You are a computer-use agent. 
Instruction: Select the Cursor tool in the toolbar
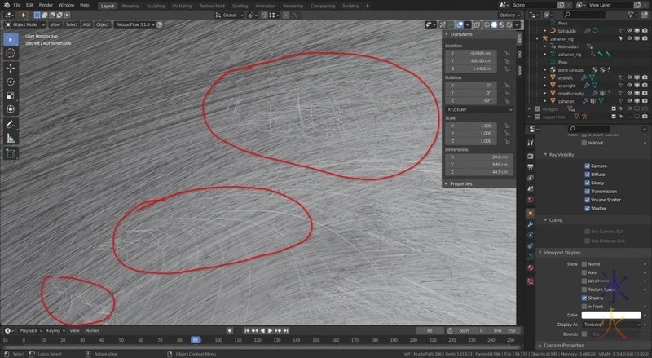11,53
